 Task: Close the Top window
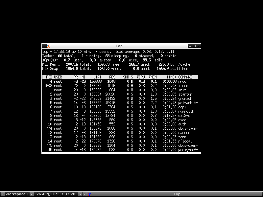199,46
